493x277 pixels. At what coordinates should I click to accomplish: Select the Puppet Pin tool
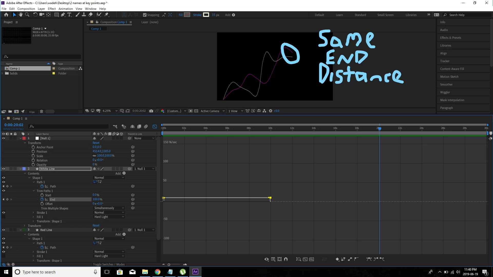[x=107, y=15]
